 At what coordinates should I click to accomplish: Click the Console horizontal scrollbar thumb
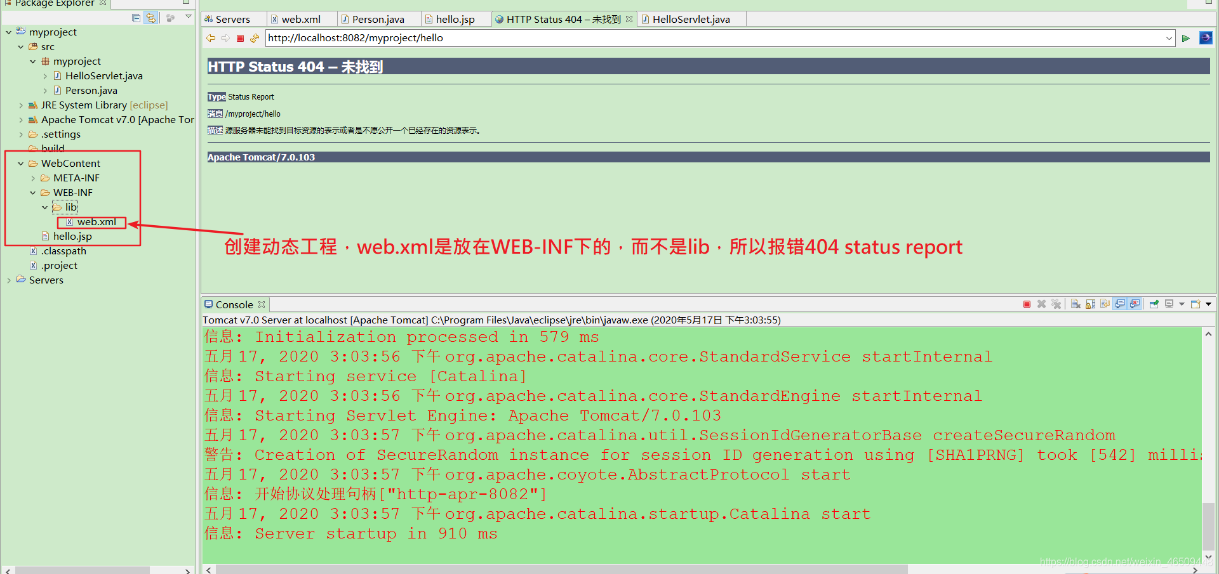pos(562,569)
